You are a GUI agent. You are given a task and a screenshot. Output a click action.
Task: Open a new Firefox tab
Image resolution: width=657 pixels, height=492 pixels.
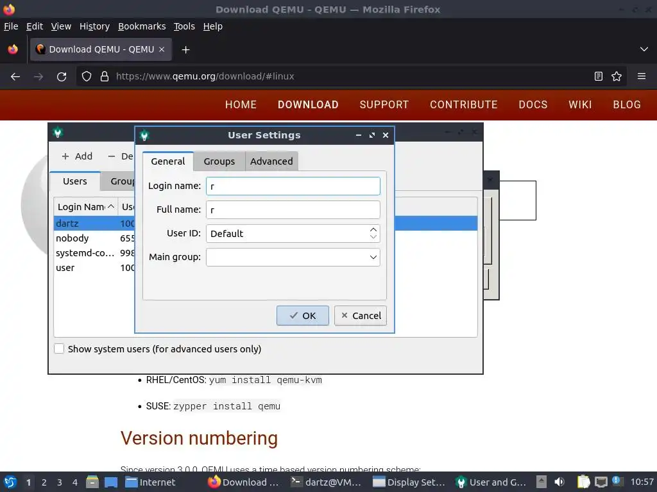(x=185, y=50)
